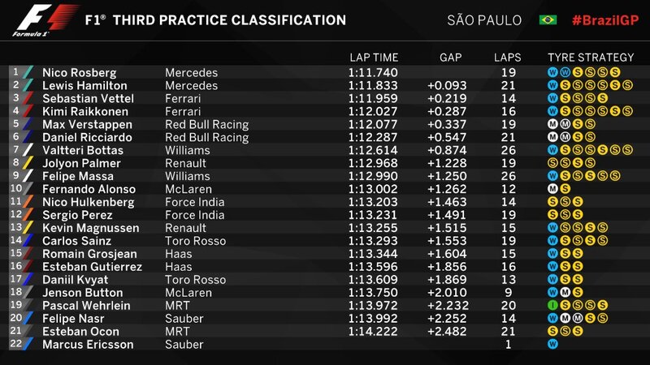Click the Mercedes team stripe beside Rosberg

[x=28, y=72]
